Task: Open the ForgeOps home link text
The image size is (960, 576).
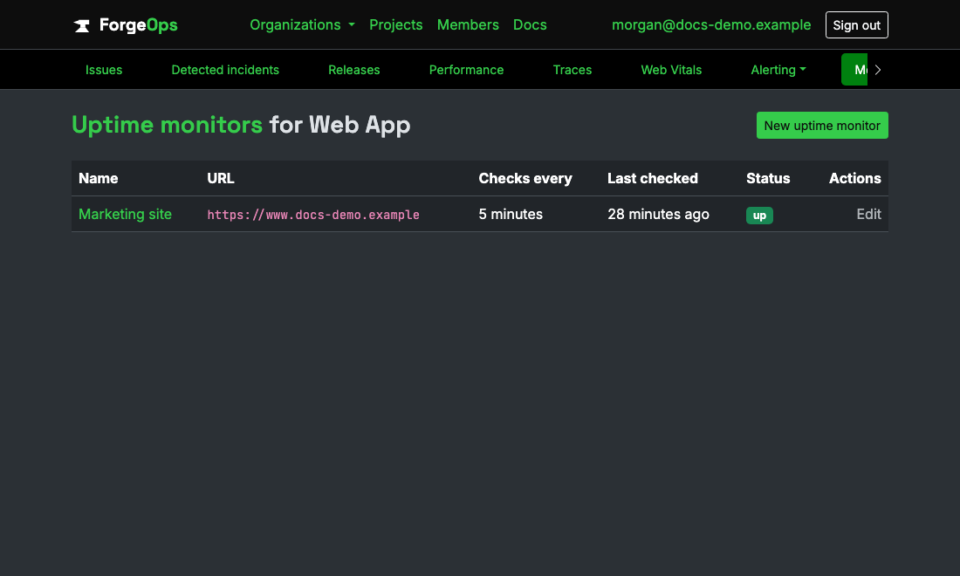Action: 139,25
